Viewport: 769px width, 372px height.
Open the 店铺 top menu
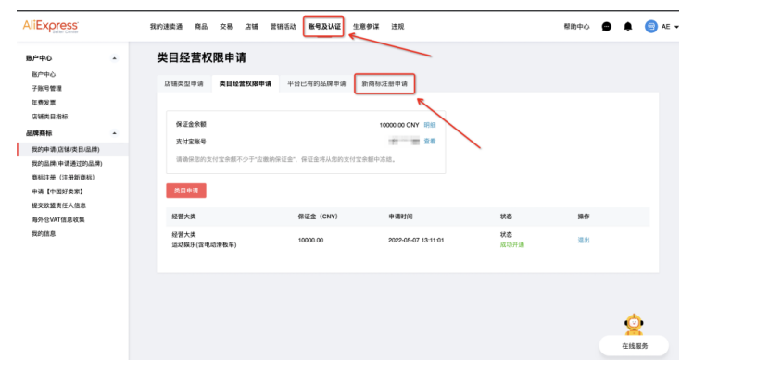coord(251,27)
